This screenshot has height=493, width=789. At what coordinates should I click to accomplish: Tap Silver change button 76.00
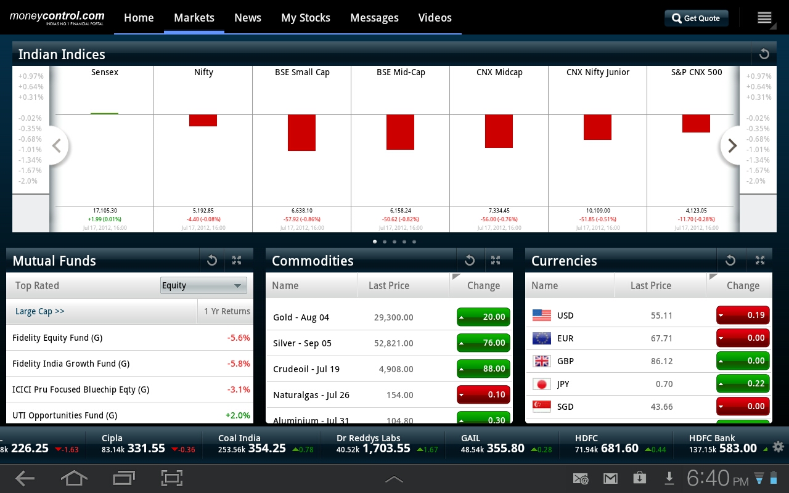coord(483,343)
